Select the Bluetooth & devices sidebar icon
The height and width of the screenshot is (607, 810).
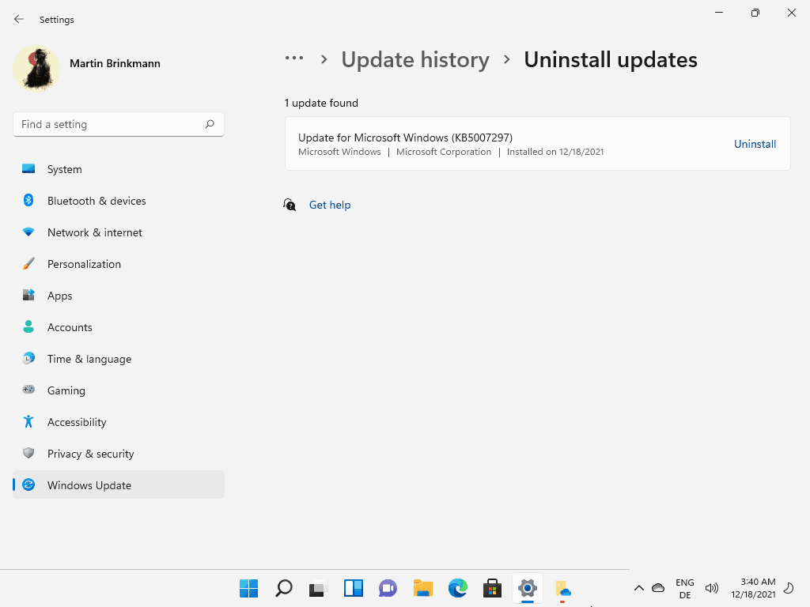[29, 201]
